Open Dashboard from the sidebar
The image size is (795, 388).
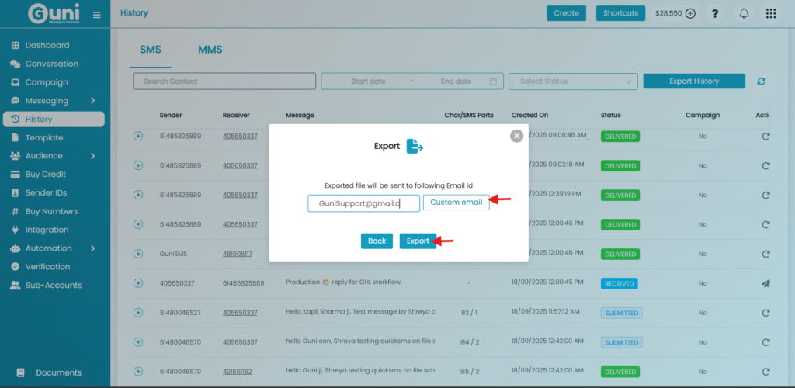pos(47,45)
